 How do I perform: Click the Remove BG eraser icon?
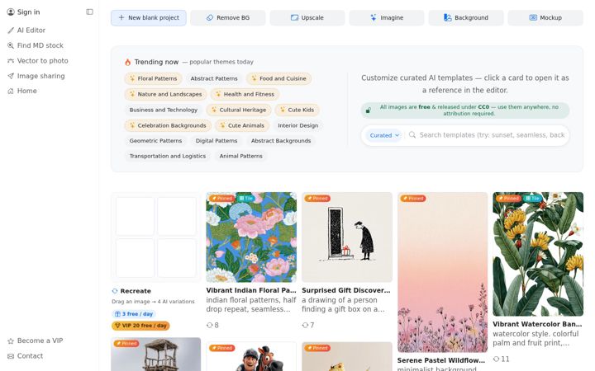(x=210, y=17)
